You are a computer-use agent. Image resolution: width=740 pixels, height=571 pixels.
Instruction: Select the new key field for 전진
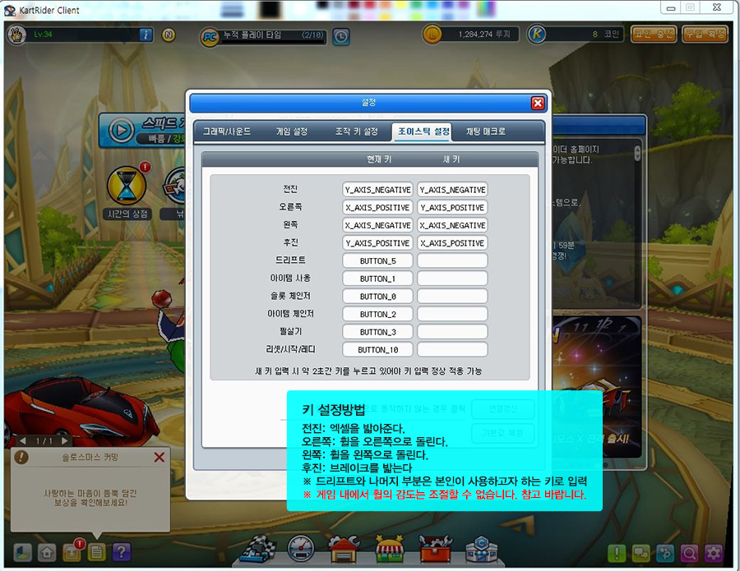[452, 190]
